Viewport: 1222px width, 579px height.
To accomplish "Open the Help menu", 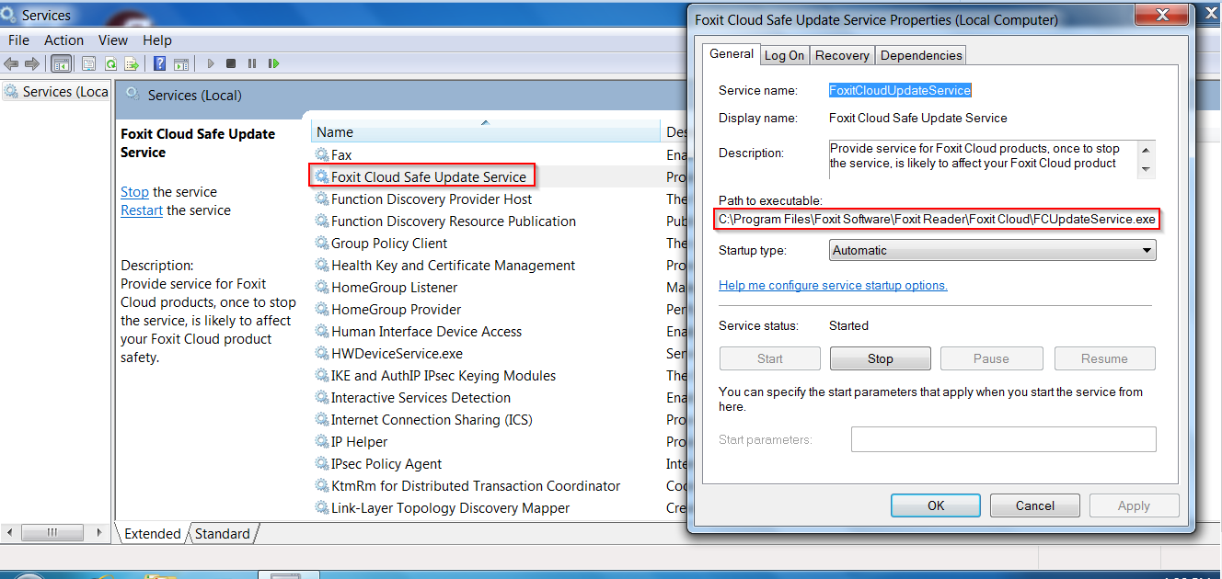I will (x=157, y=40).
